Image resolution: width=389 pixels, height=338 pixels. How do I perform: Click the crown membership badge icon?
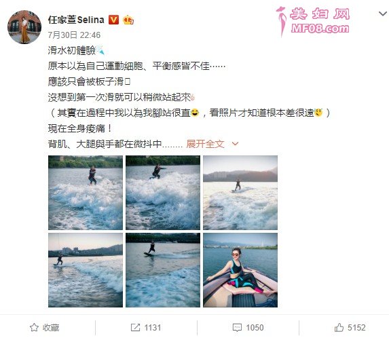(128, 20)
